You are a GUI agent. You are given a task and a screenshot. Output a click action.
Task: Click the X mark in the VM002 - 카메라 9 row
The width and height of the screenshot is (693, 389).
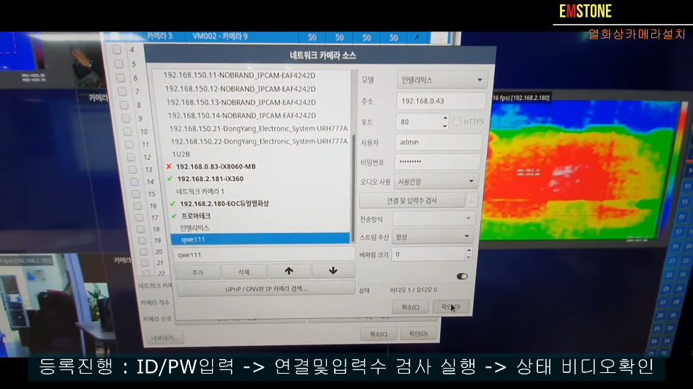pos(417,37)
